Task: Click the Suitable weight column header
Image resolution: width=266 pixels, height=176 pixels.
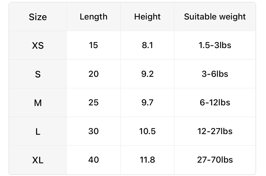Action: coord(215,17)
